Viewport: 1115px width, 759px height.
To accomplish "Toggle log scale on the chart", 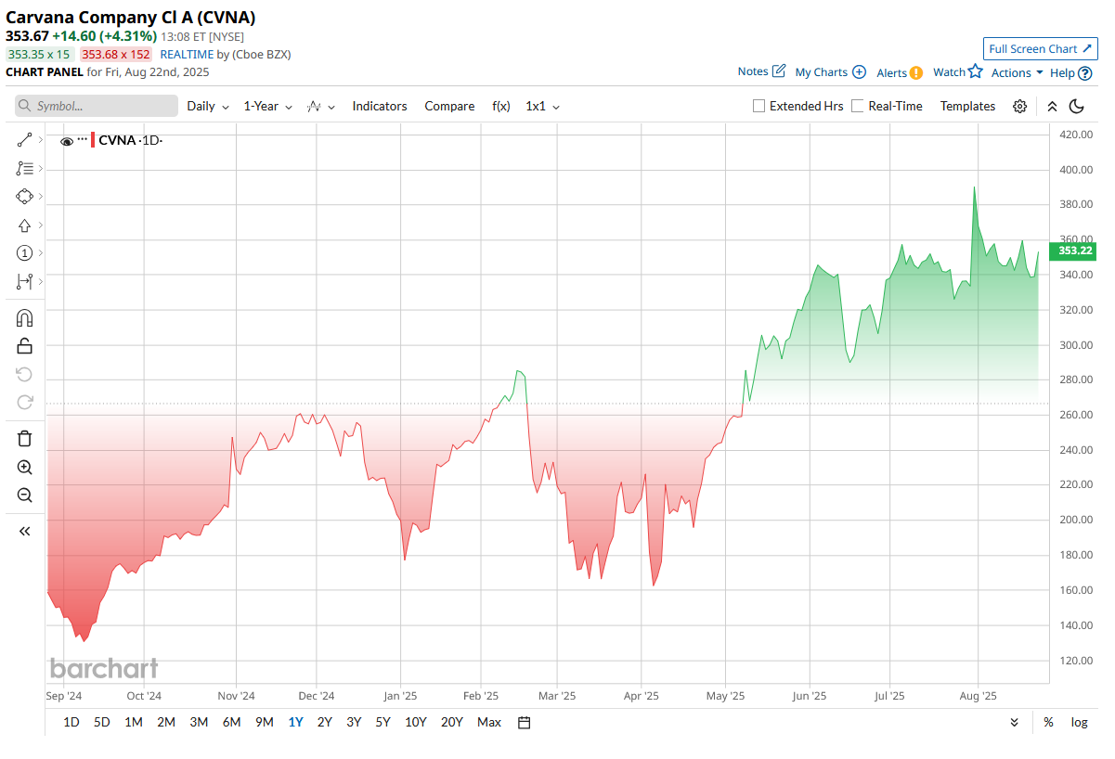I will [1080, 723].
